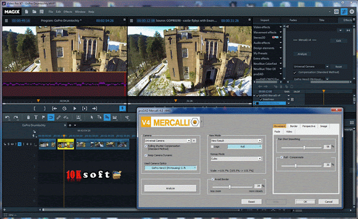Open Universal Camera dropdown in Mercalli dialog
358x219 pixels.
[167, 141]
